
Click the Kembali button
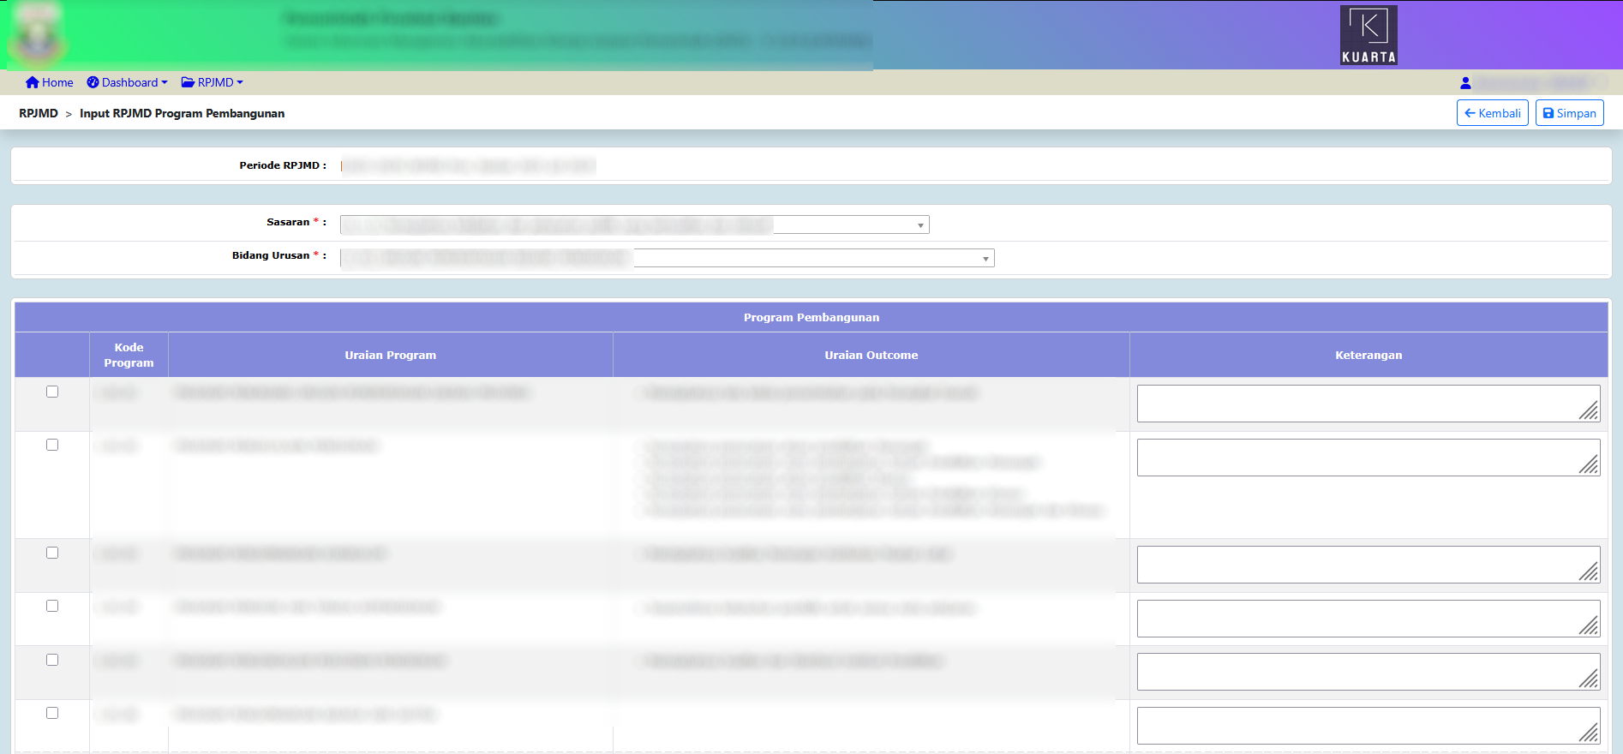[1492, 113]
